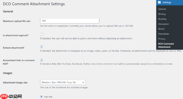Uncheck the Embed attachment checkbox
The height and width of the screenshot is (99, 183).
point(41,47)
